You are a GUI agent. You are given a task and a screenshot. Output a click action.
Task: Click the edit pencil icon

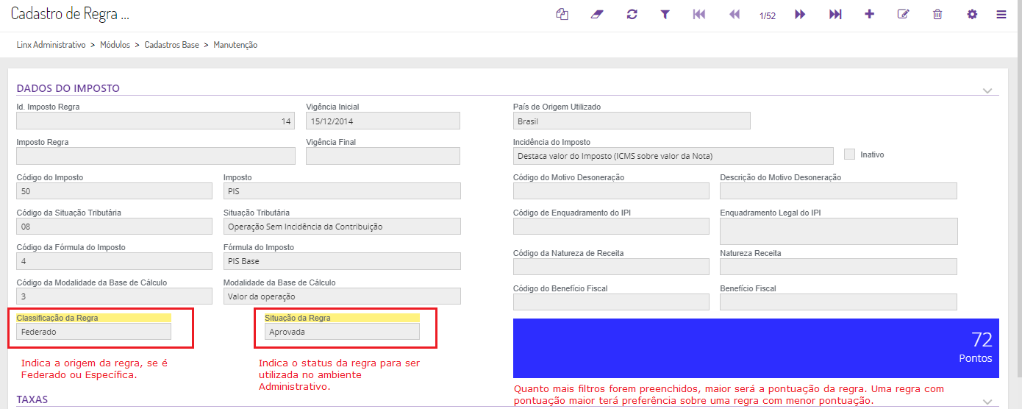[903, 14]
